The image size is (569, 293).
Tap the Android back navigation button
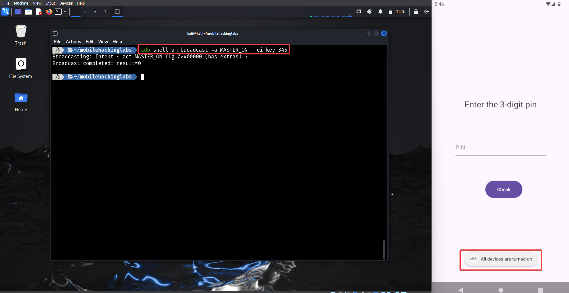[460, 290]
